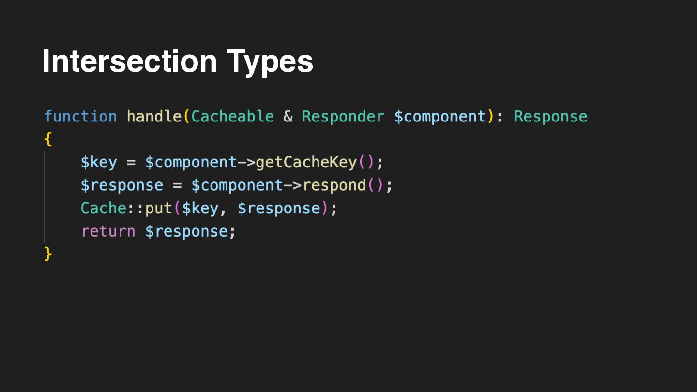Click the "$component" parameter in the signature

[x=440, y=117]
